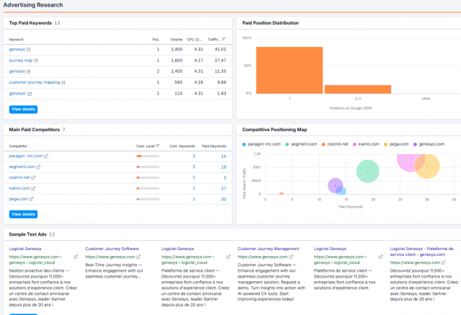Viewport: 461px width, 315px height.
Task: Click common keywords value 3 for paragon-inc.com
Action: pos(194,156)
